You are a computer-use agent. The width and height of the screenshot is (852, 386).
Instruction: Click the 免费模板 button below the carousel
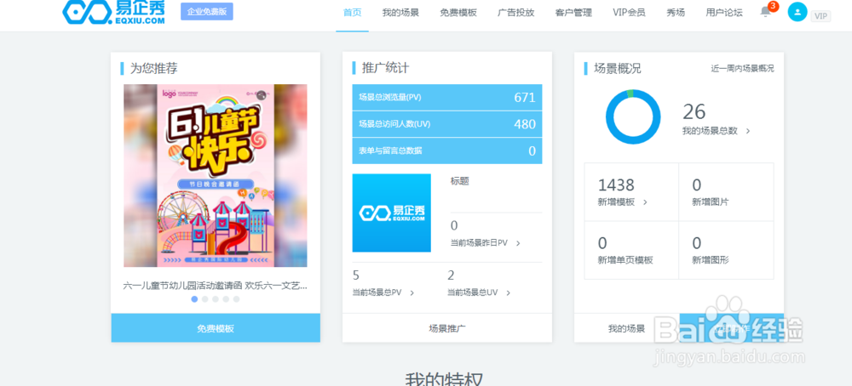[216, 328]
